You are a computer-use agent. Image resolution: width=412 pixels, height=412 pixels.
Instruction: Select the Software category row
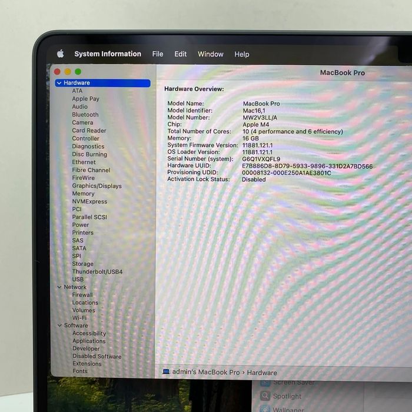(76, 325)
